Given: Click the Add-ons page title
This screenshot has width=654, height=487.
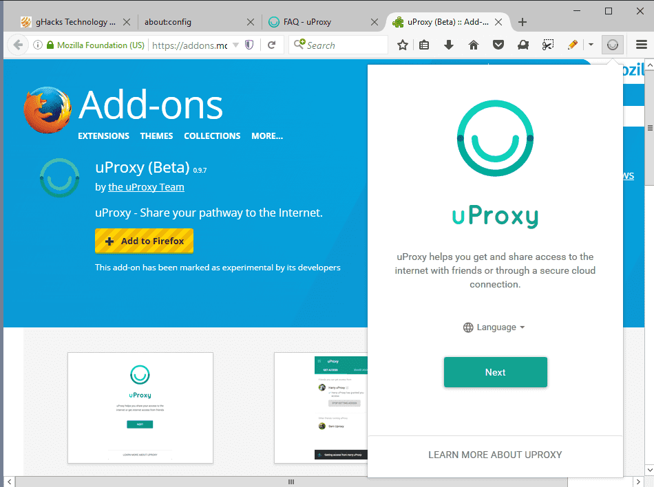Looking at the screenshot, I should (151, 106).
